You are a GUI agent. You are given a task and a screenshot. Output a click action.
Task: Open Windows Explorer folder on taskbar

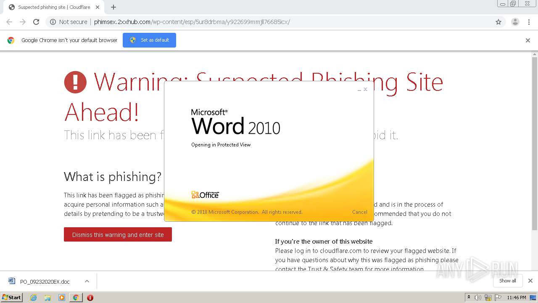point(47,298)
